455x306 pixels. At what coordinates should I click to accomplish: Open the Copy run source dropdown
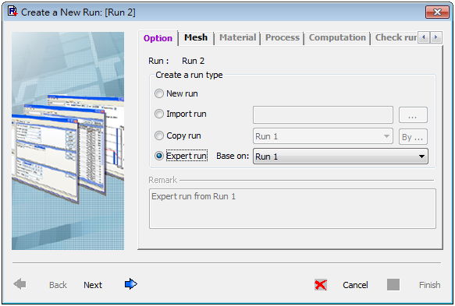323,136
